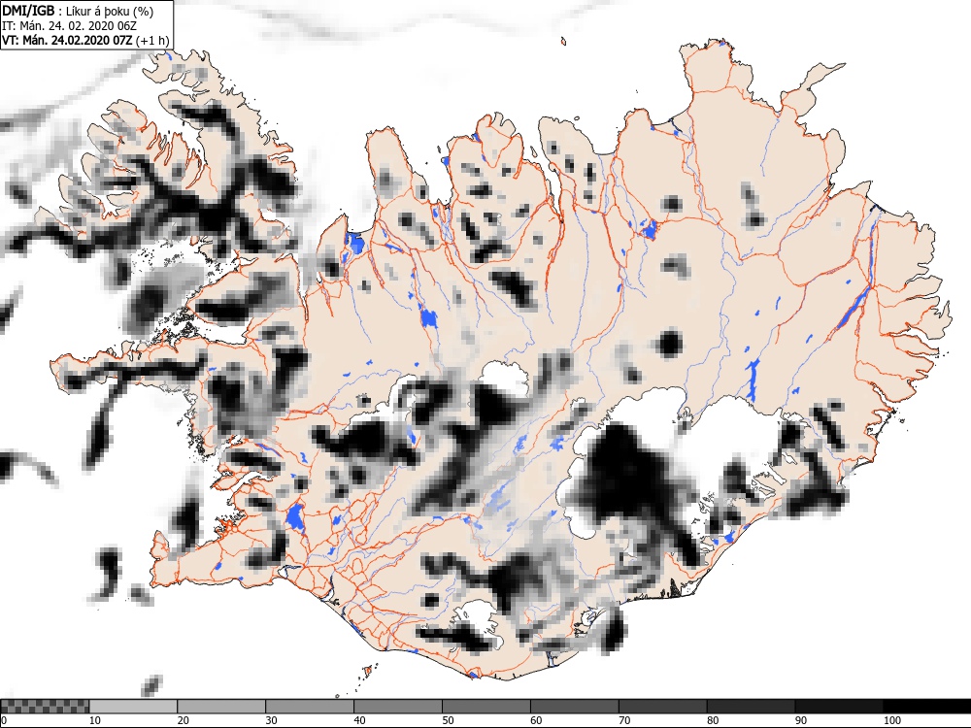This screenshot has height=728, width=971.
Task: Click the '50' legend scale label
Action: point(448,720)
